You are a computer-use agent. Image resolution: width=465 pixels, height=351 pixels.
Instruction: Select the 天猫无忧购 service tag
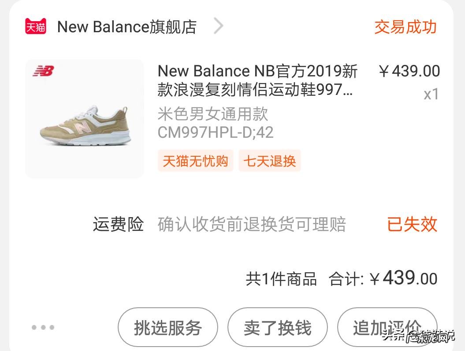point(195,161)
